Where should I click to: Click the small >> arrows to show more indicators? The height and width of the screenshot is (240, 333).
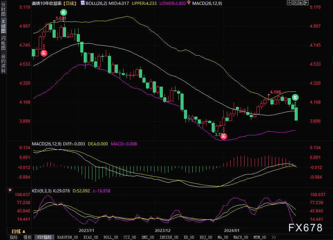tap(274, 237)
